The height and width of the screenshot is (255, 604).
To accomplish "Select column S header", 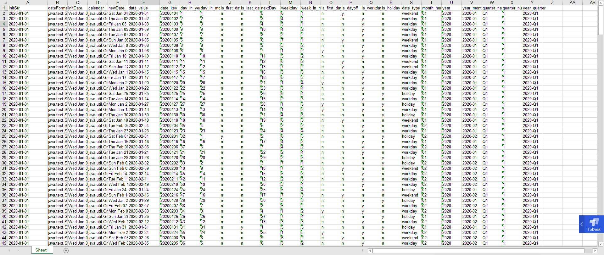I will pos(411,3).
